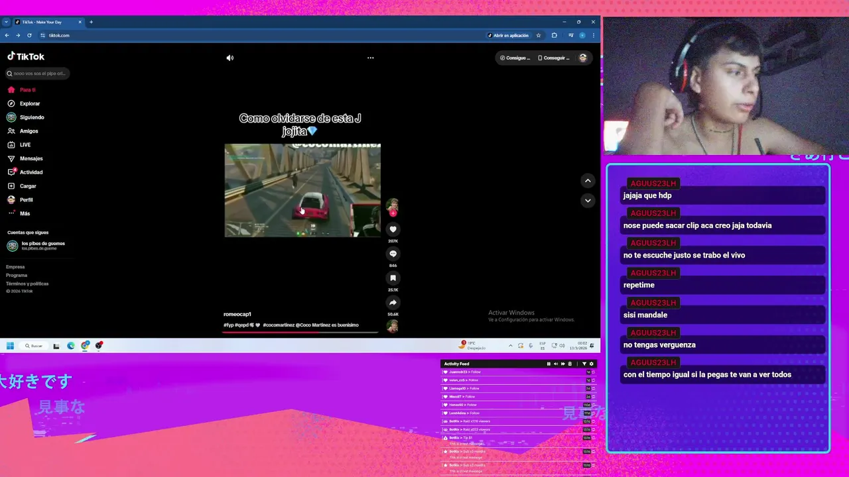This screenshot has width=849, height=477.
Task: Open the Programa footer link
Action: (17, 275)
